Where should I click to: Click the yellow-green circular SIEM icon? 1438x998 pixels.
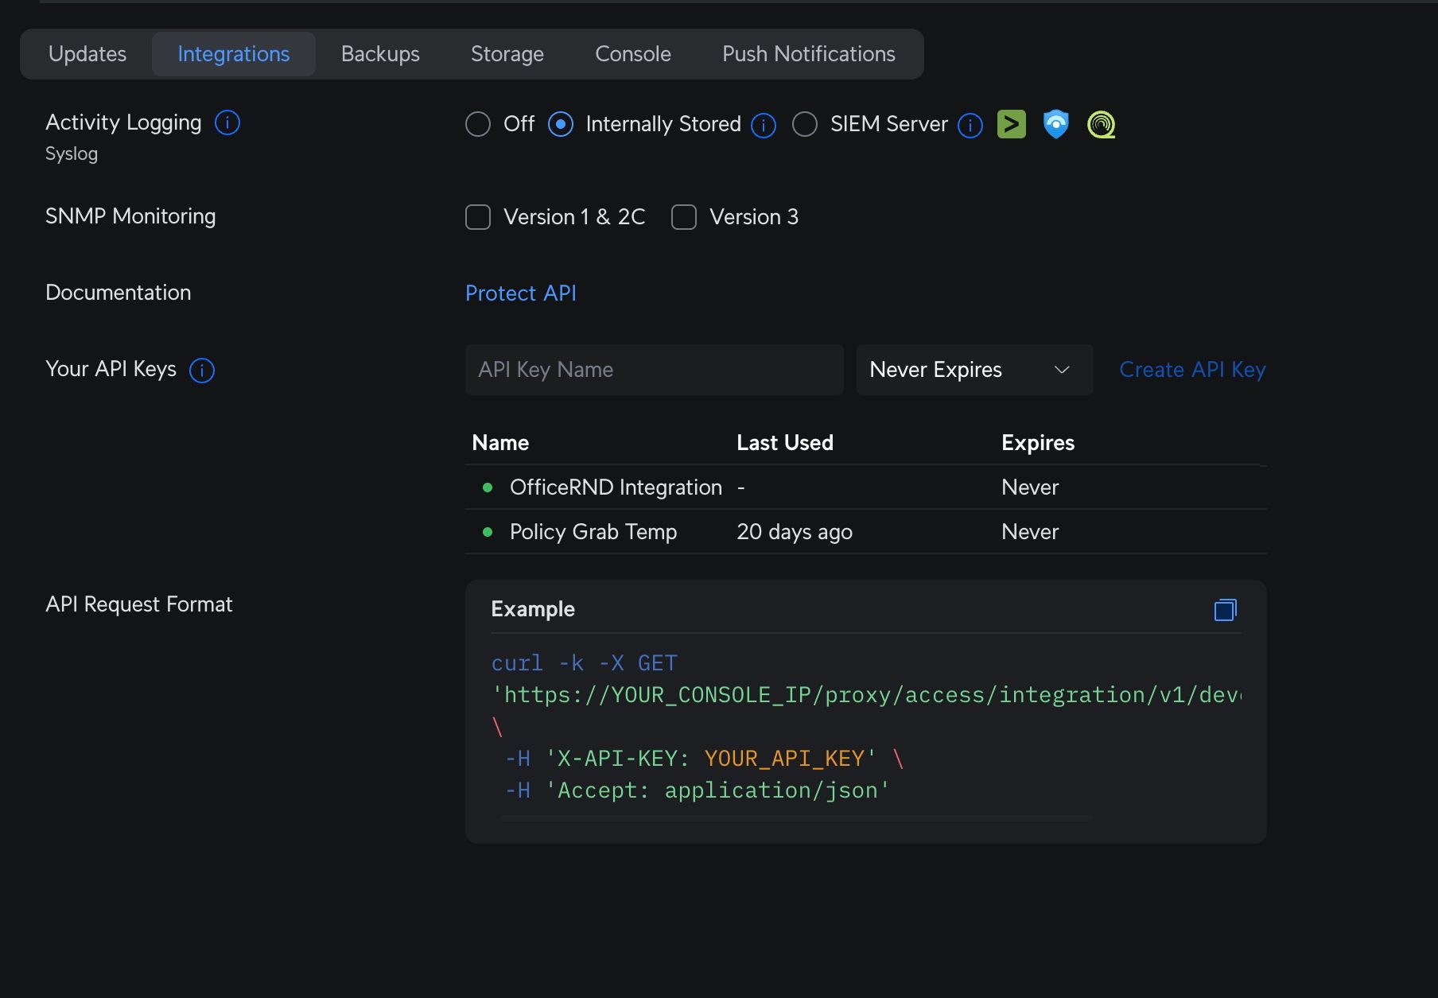(x=1101, y=124)
